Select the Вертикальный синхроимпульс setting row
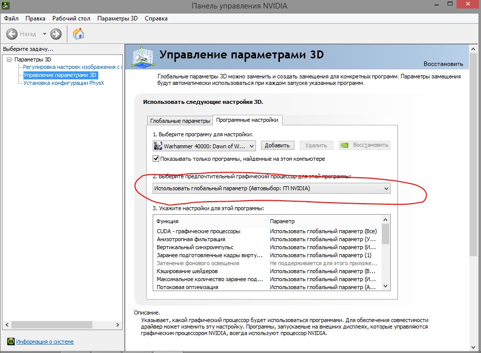The image size is (481, 353). (x=267, y=247)
